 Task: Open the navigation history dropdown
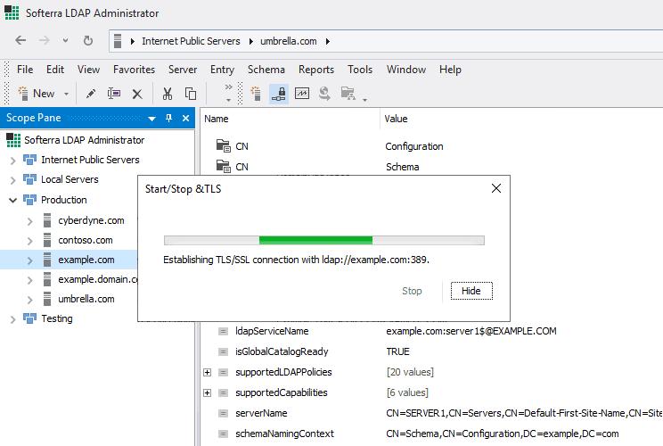pyautogui.click(x=66, y=41)
